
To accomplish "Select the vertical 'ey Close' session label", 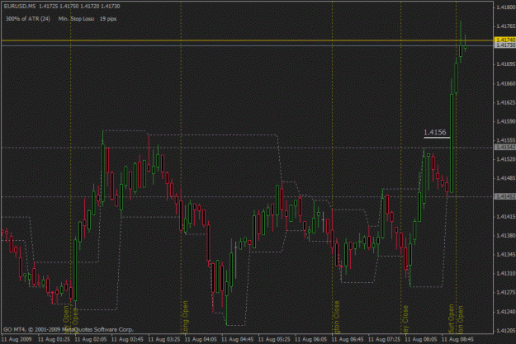I will (x=405, y=319).
